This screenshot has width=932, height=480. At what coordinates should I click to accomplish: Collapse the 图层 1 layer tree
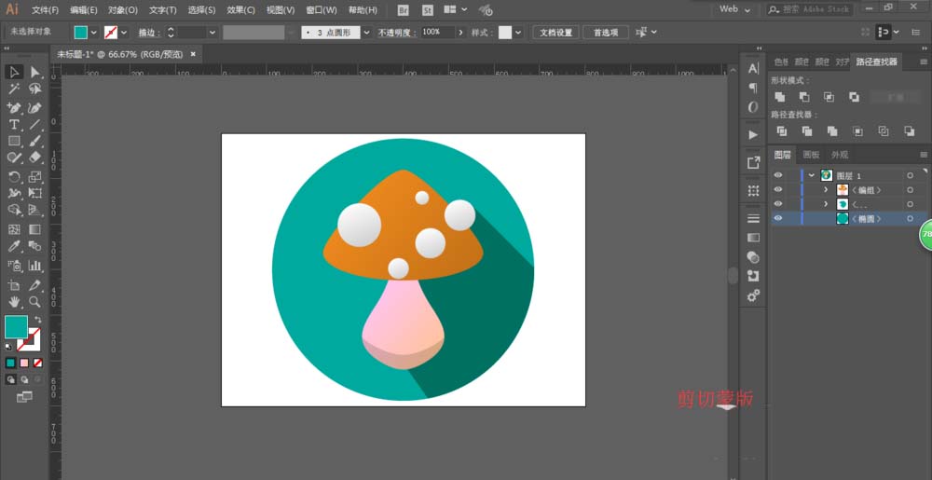812,175
